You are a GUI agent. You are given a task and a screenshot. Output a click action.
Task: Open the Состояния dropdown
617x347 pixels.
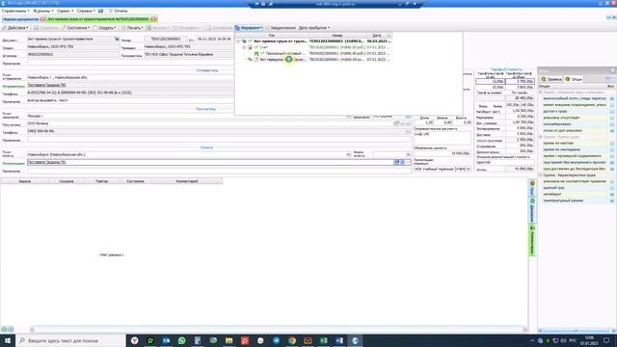(x=76, y=28)
